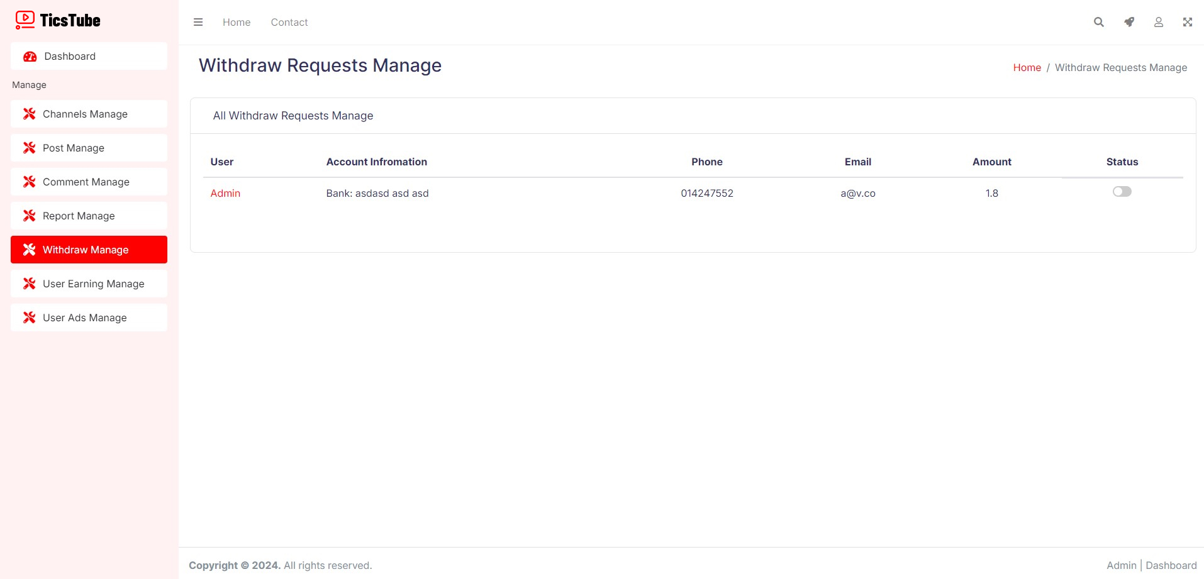1204x579 pixels.
Task: Click the Channels Manage tools icon
Action: [30, 114]
